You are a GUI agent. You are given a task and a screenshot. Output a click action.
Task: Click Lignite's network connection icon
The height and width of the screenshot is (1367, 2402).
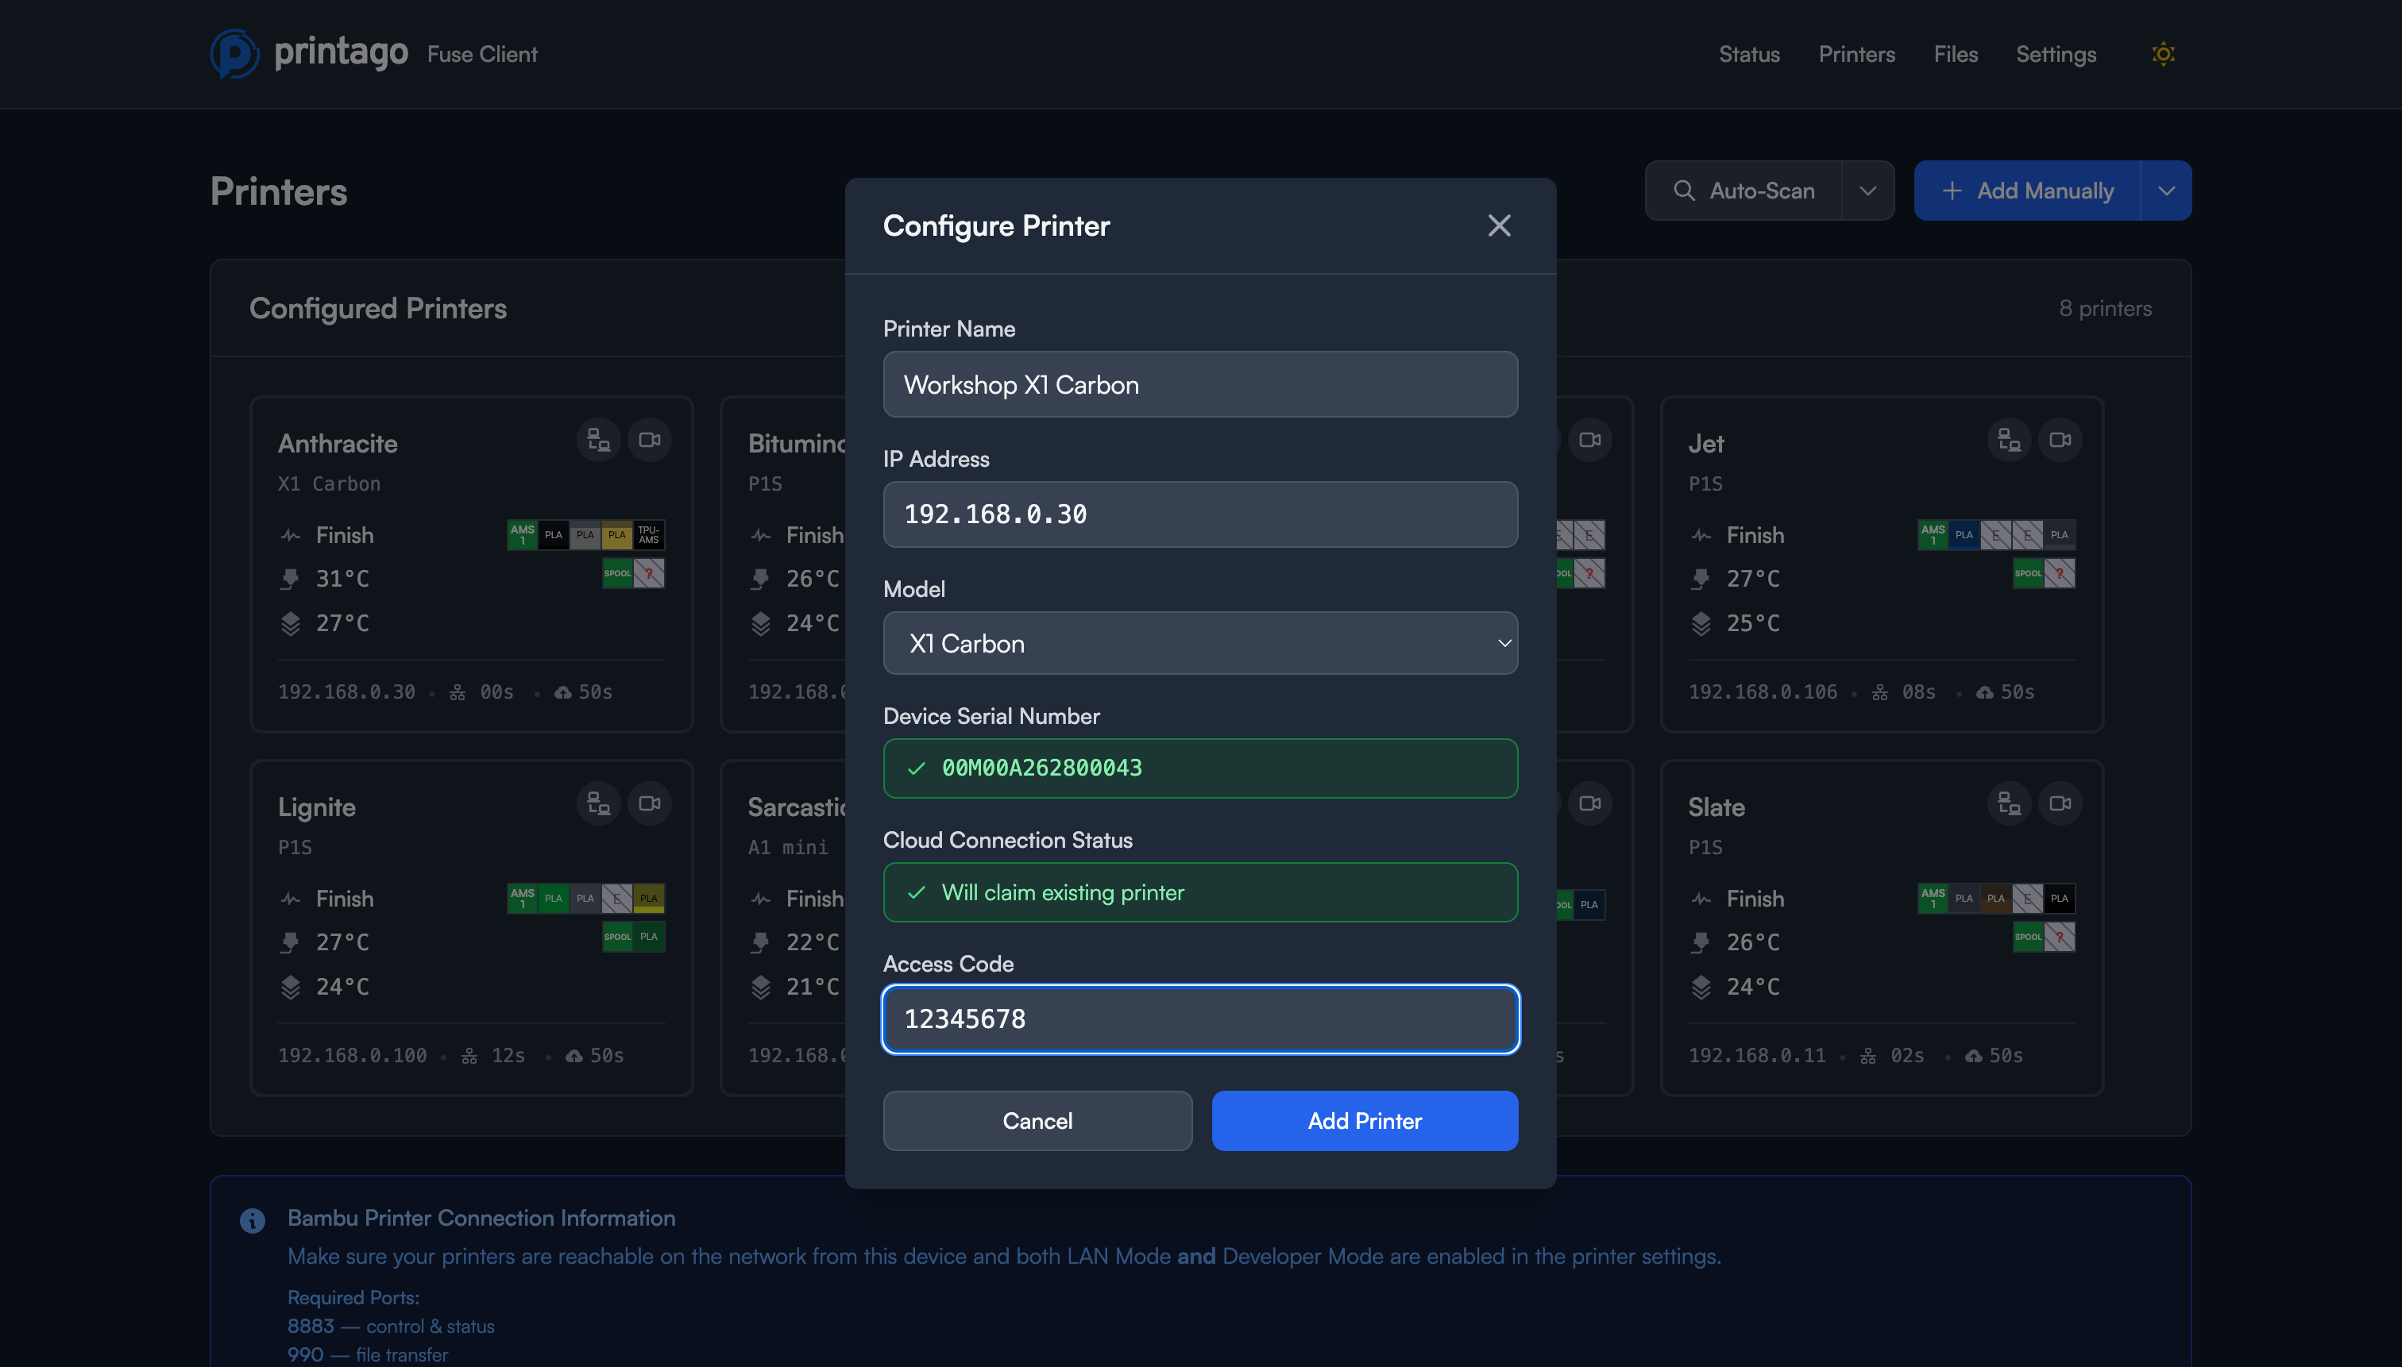click(598, 803)
